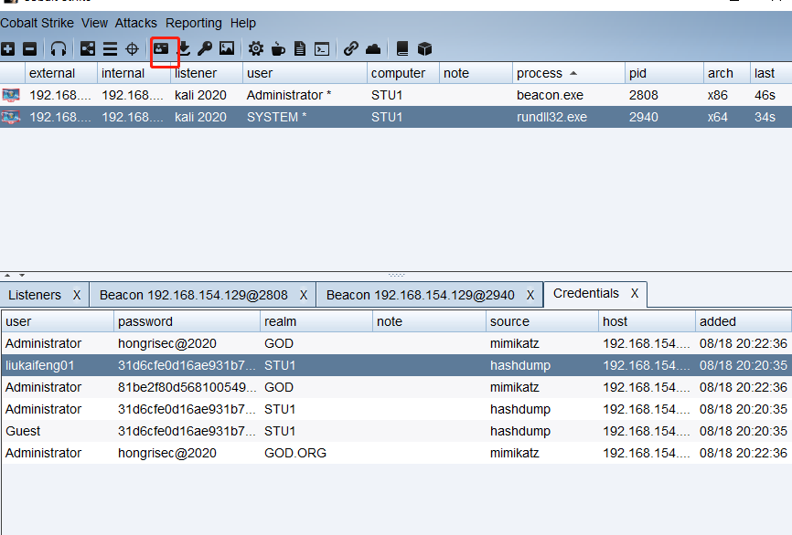The width and height of the screenshot is (792, 535).
Task: Sort sessions by process column
Action: click(x=568, y=73)
